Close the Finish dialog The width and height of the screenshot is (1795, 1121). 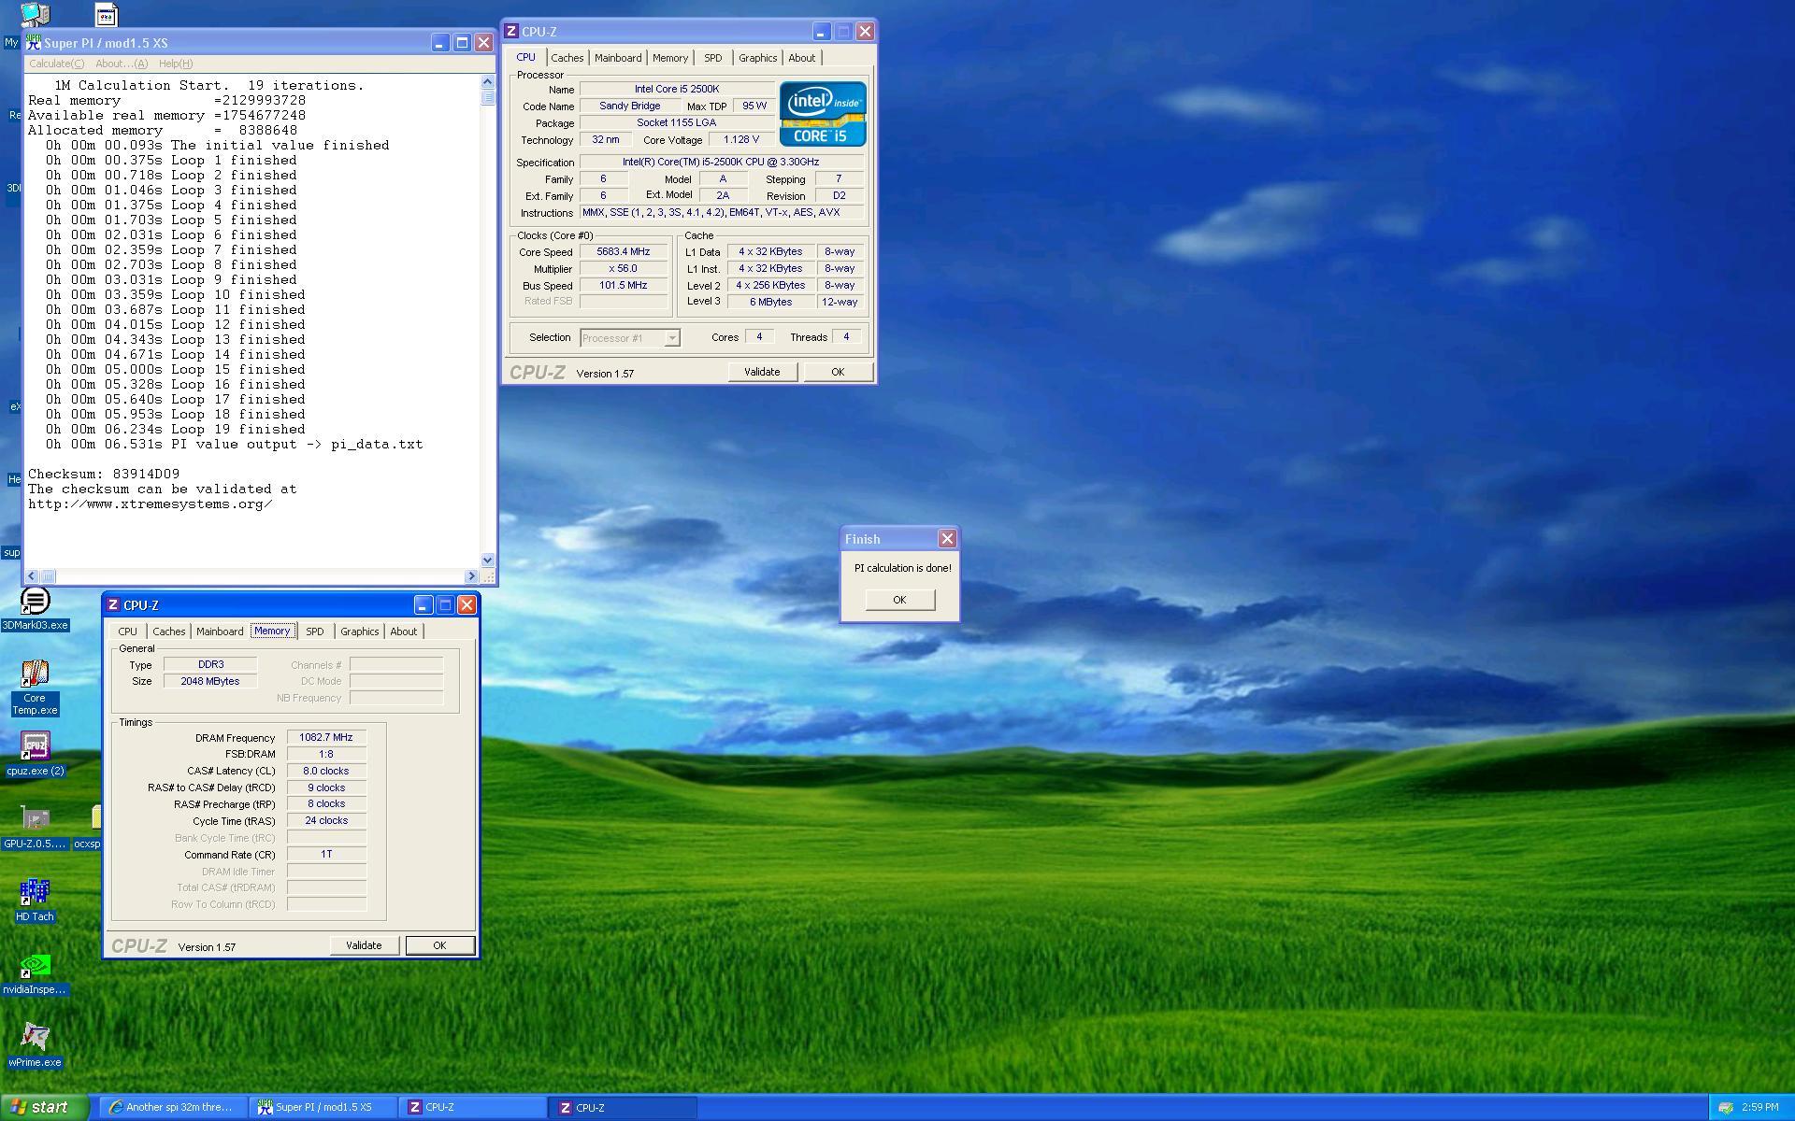(x=947, y=539)
